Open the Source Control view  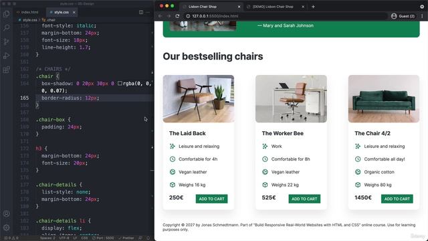(x=6, y=42)
